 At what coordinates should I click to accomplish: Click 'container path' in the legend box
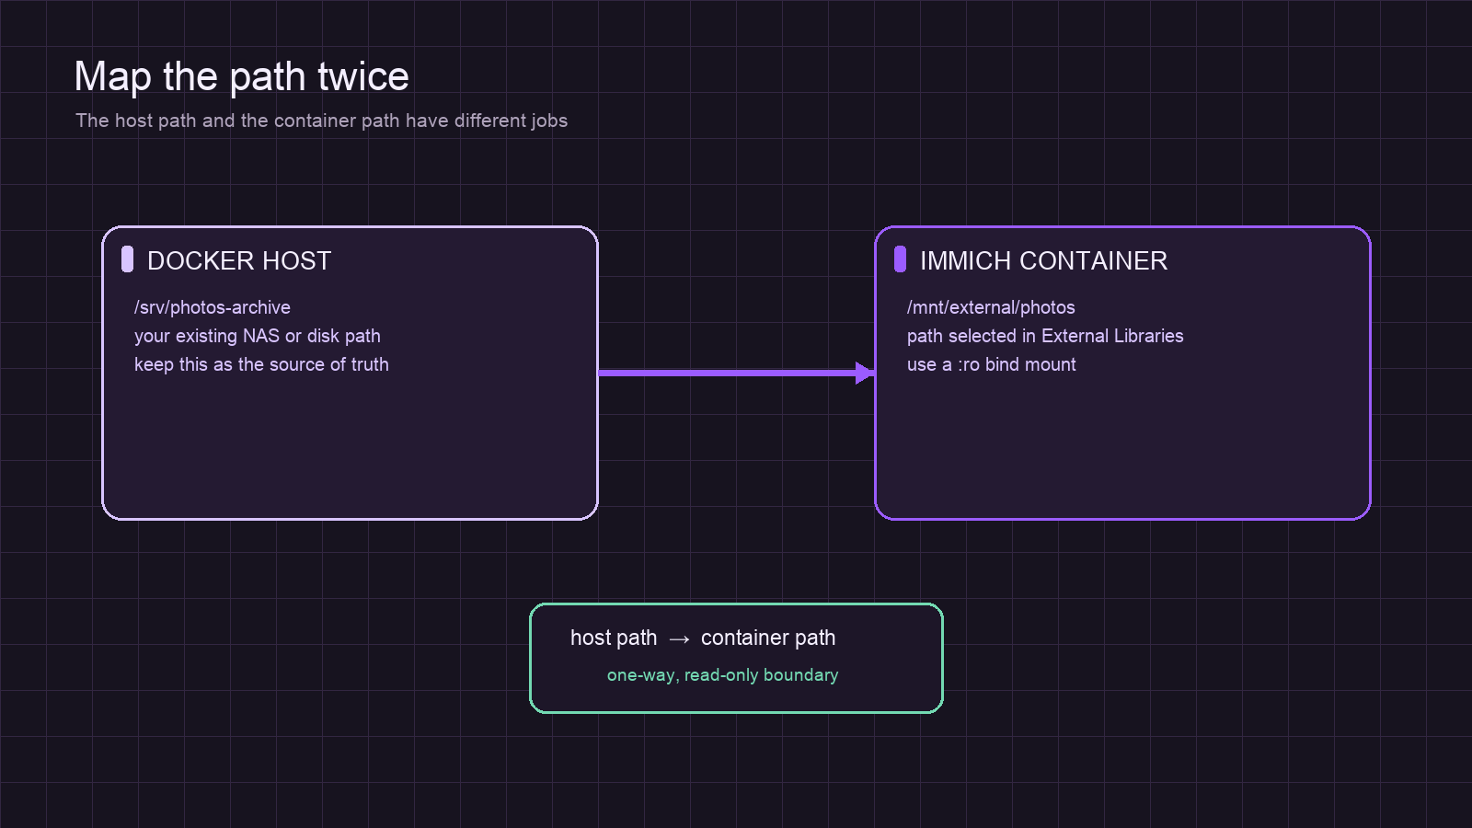(768, 638)
